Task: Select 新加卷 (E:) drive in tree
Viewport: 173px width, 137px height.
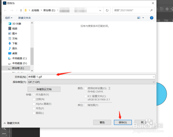Action: click(x=16, y=68)
